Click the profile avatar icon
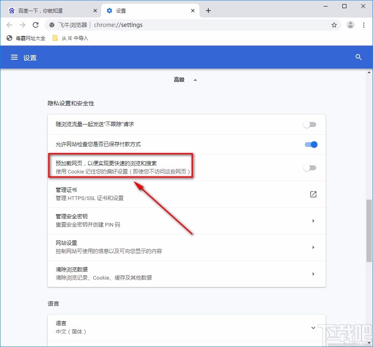The width and height of the screenshot is (373, 347). [350, 25]
